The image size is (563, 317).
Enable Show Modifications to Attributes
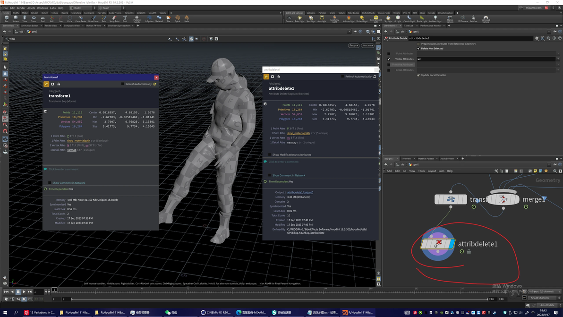point(270,154)
